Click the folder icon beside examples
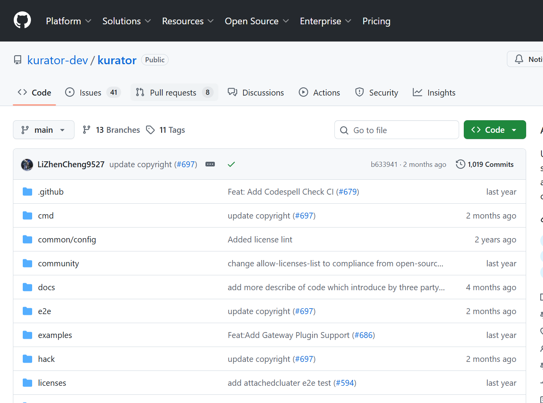Screen dimensions: 543x403 27,335
